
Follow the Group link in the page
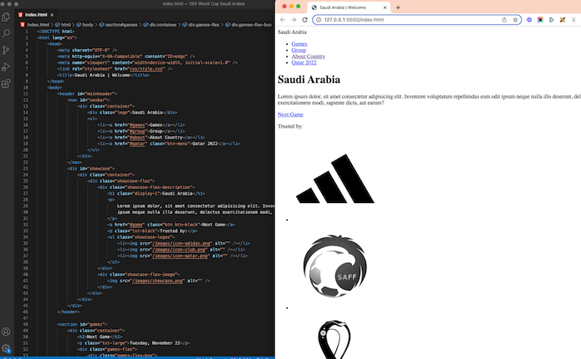coord(299,51)
